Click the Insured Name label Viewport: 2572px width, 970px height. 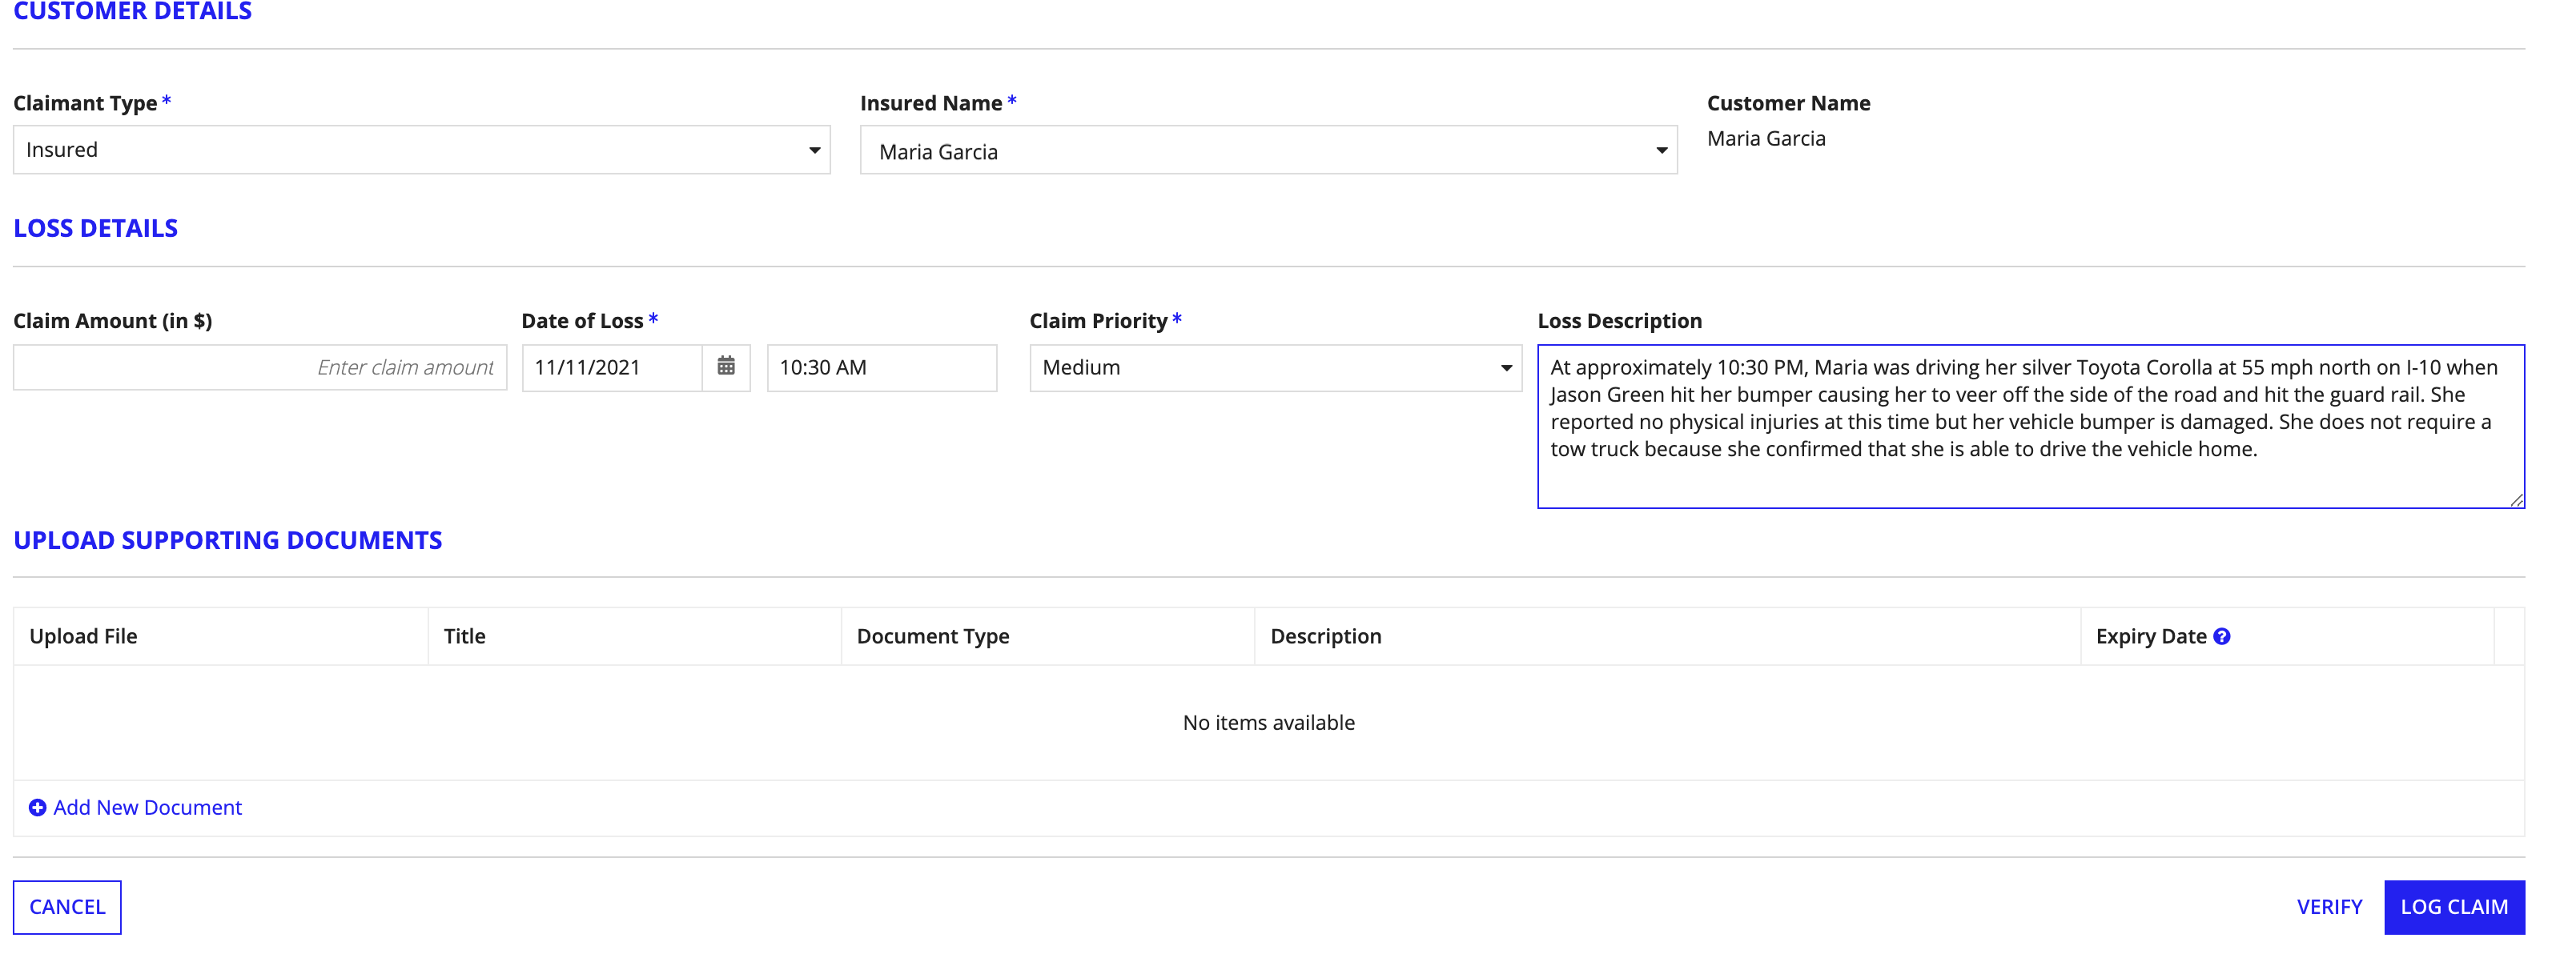[930, 102]
